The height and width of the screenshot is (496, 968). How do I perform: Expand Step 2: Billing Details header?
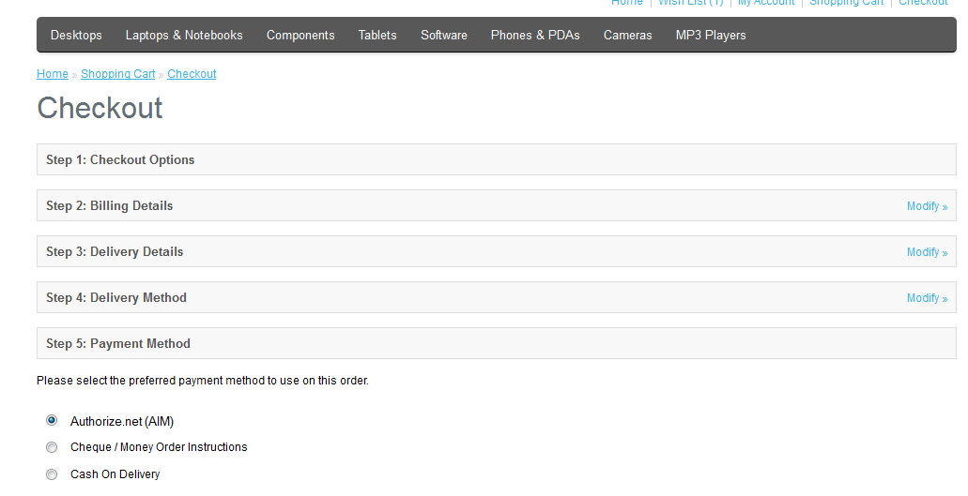point(110,206)
